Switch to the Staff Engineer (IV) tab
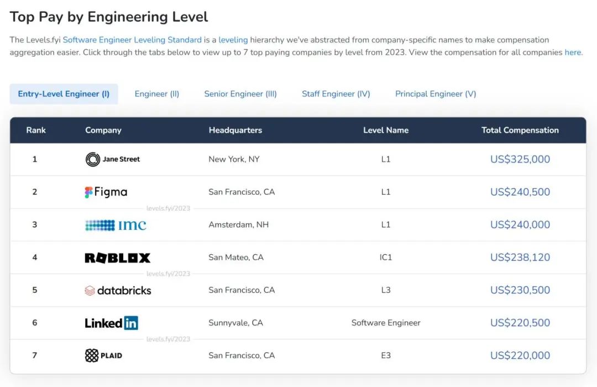Viewport: 597px width, 387px height. click(x=336, y=93)
